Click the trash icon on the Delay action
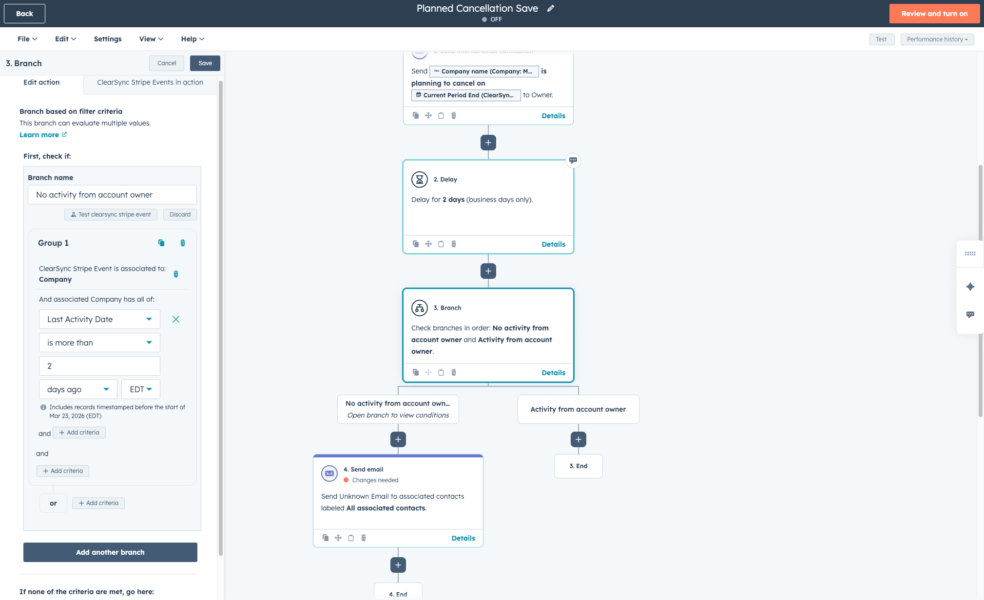Screen dimensions: 984x600 point(454,244)
